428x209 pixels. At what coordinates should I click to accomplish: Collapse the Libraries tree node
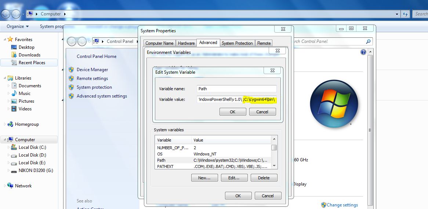(x=5, y=78)
